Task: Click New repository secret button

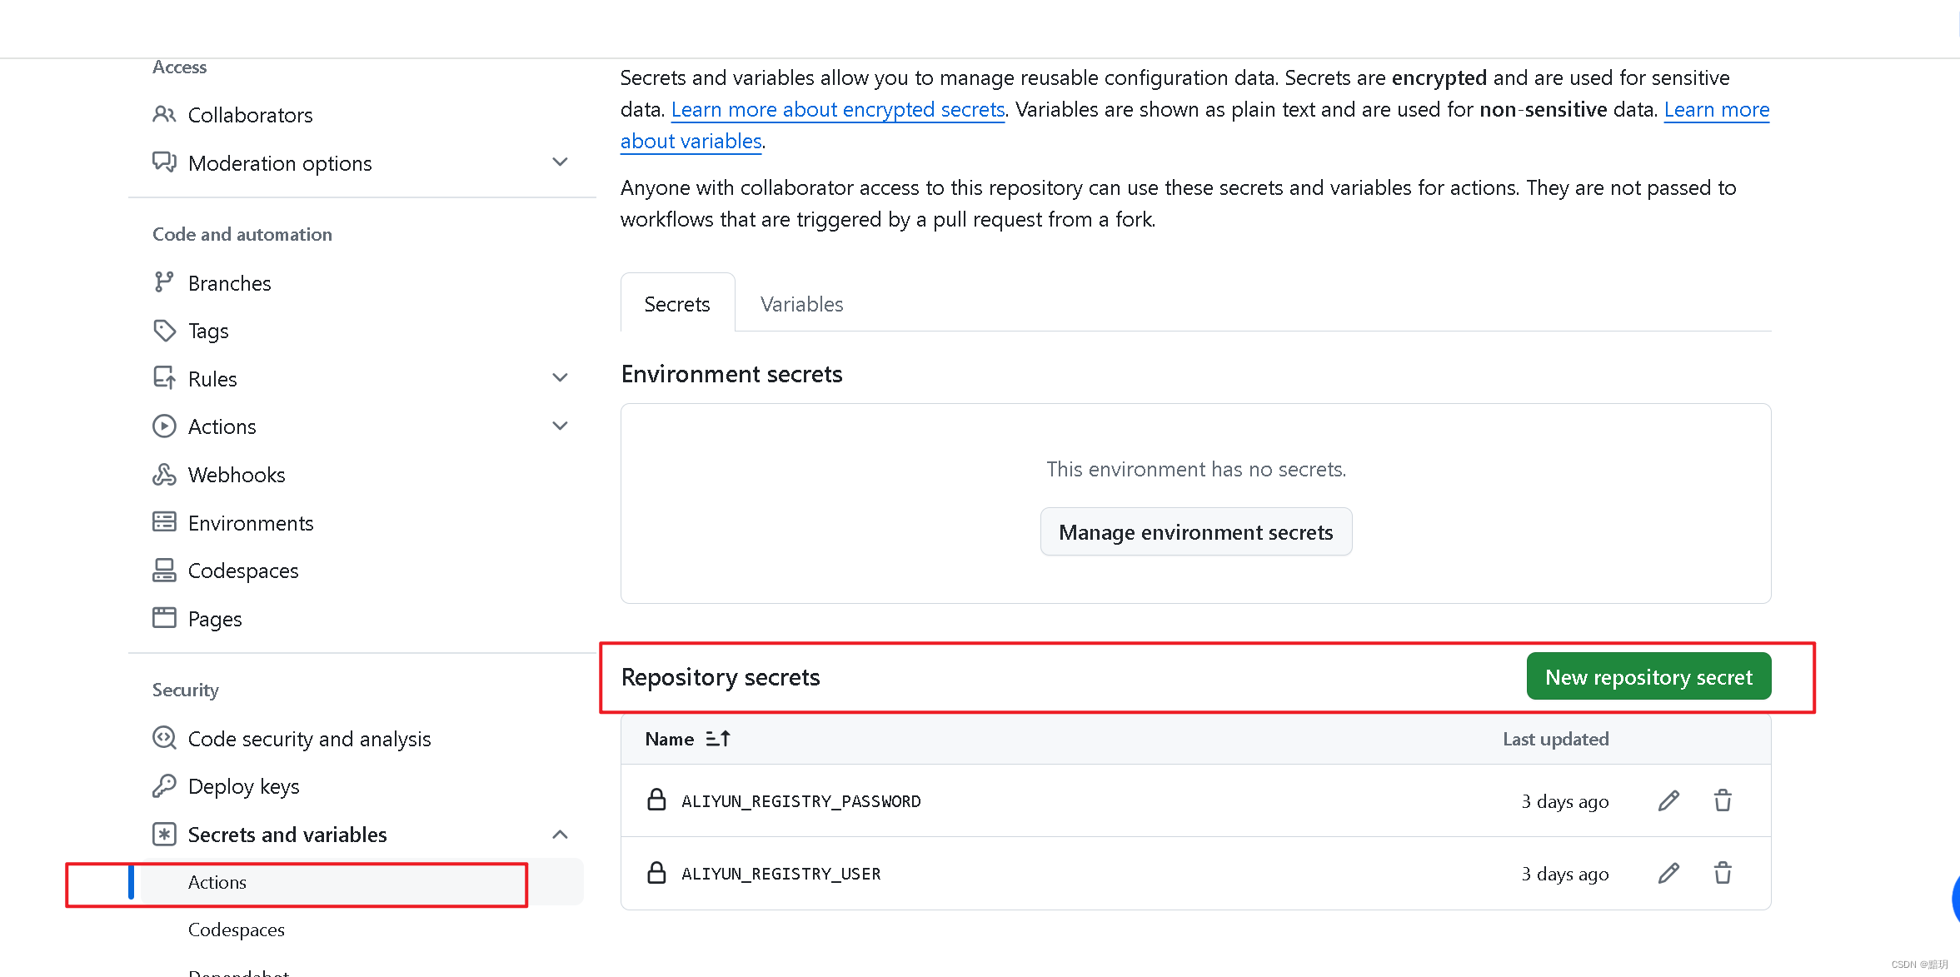Action: [x=1648, y=677]
